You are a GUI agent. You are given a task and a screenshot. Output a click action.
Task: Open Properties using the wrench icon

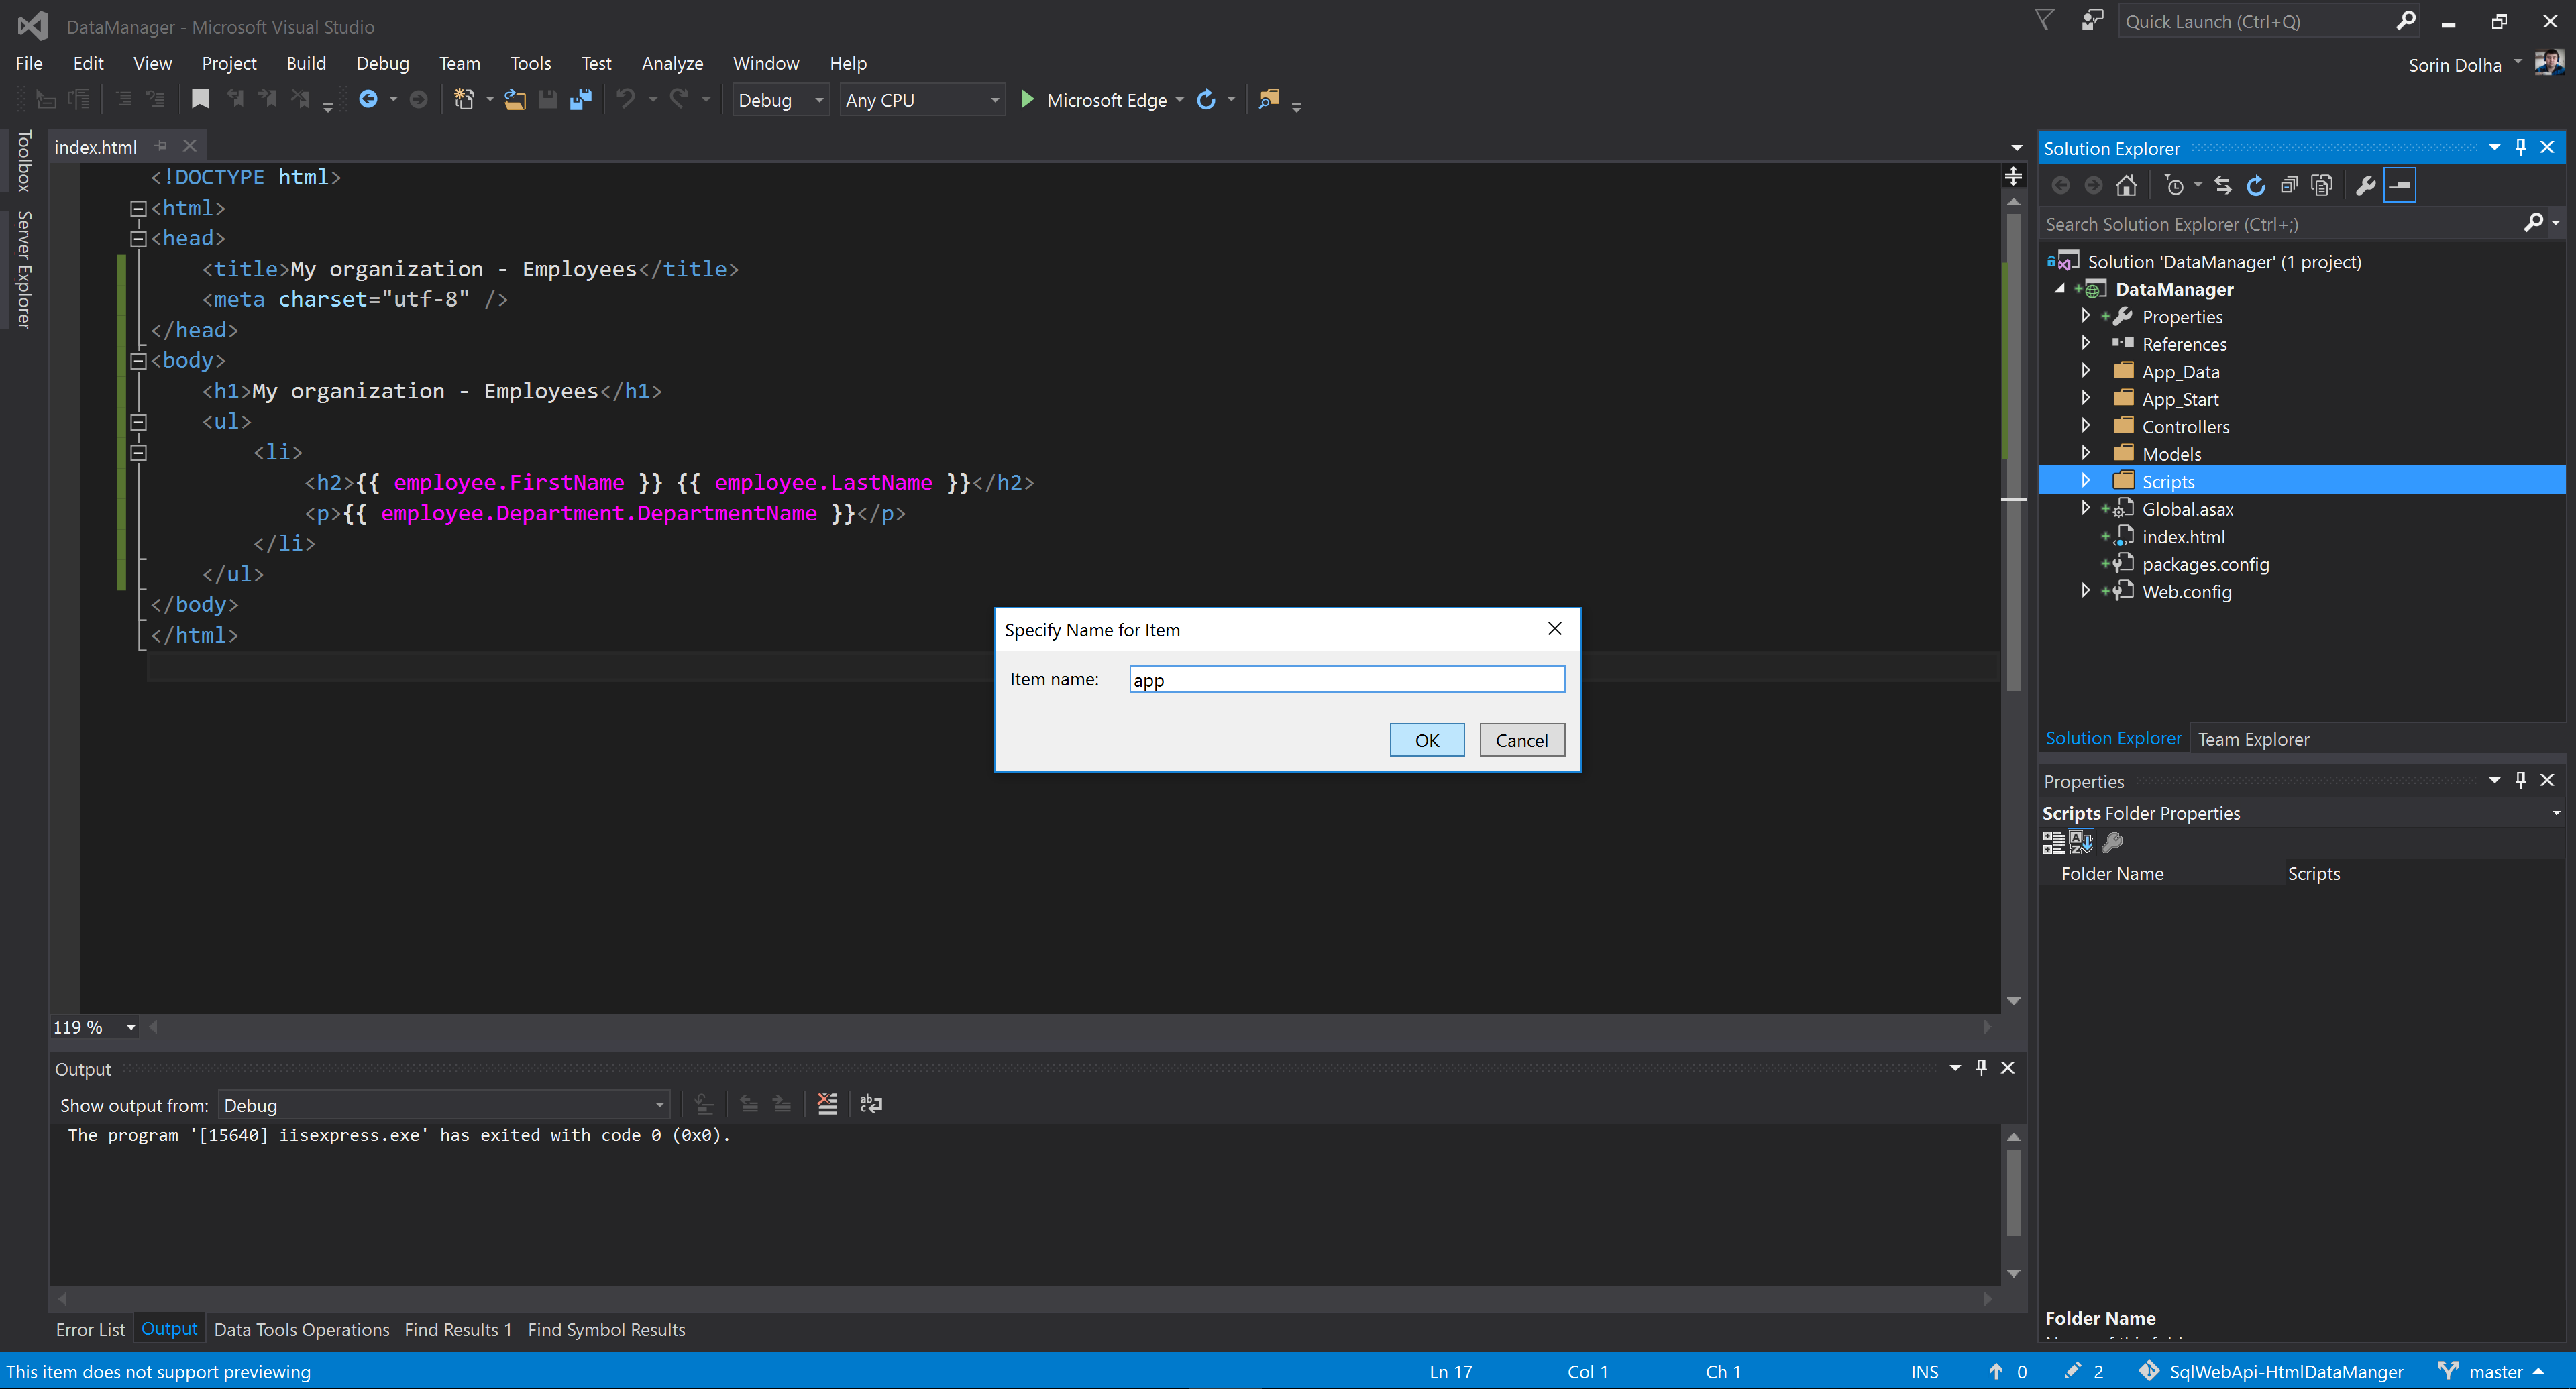(2365, 186)
